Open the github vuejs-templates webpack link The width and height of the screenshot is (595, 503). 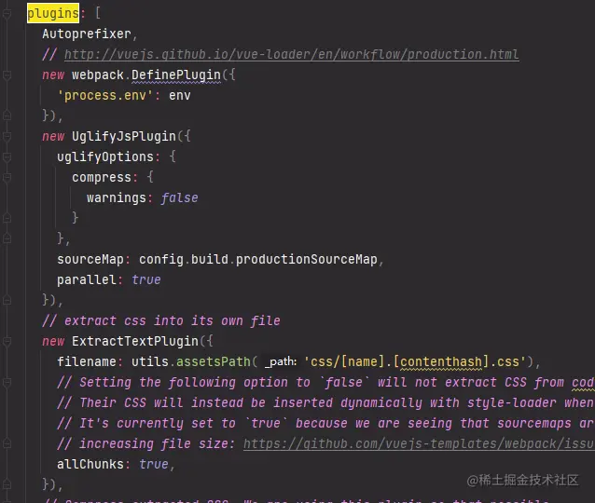418,443
